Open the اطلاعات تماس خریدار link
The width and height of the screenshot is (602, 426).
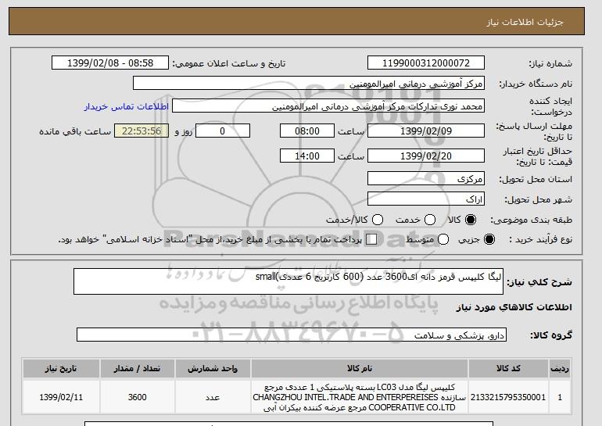(x=127, y=106)
